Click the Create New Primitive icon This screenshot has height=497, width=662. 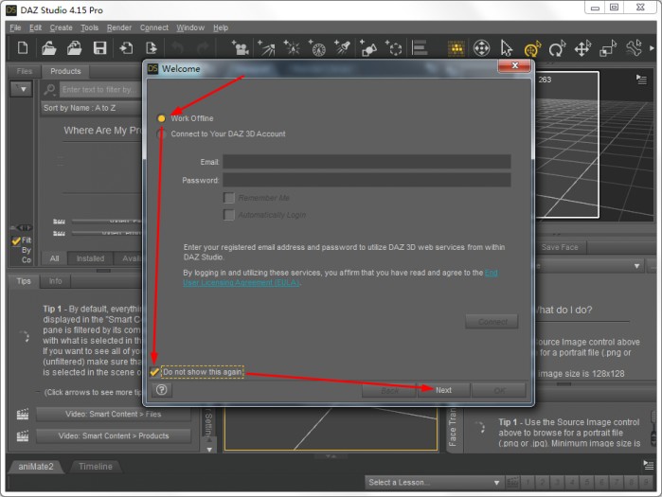tap(368, 48)
